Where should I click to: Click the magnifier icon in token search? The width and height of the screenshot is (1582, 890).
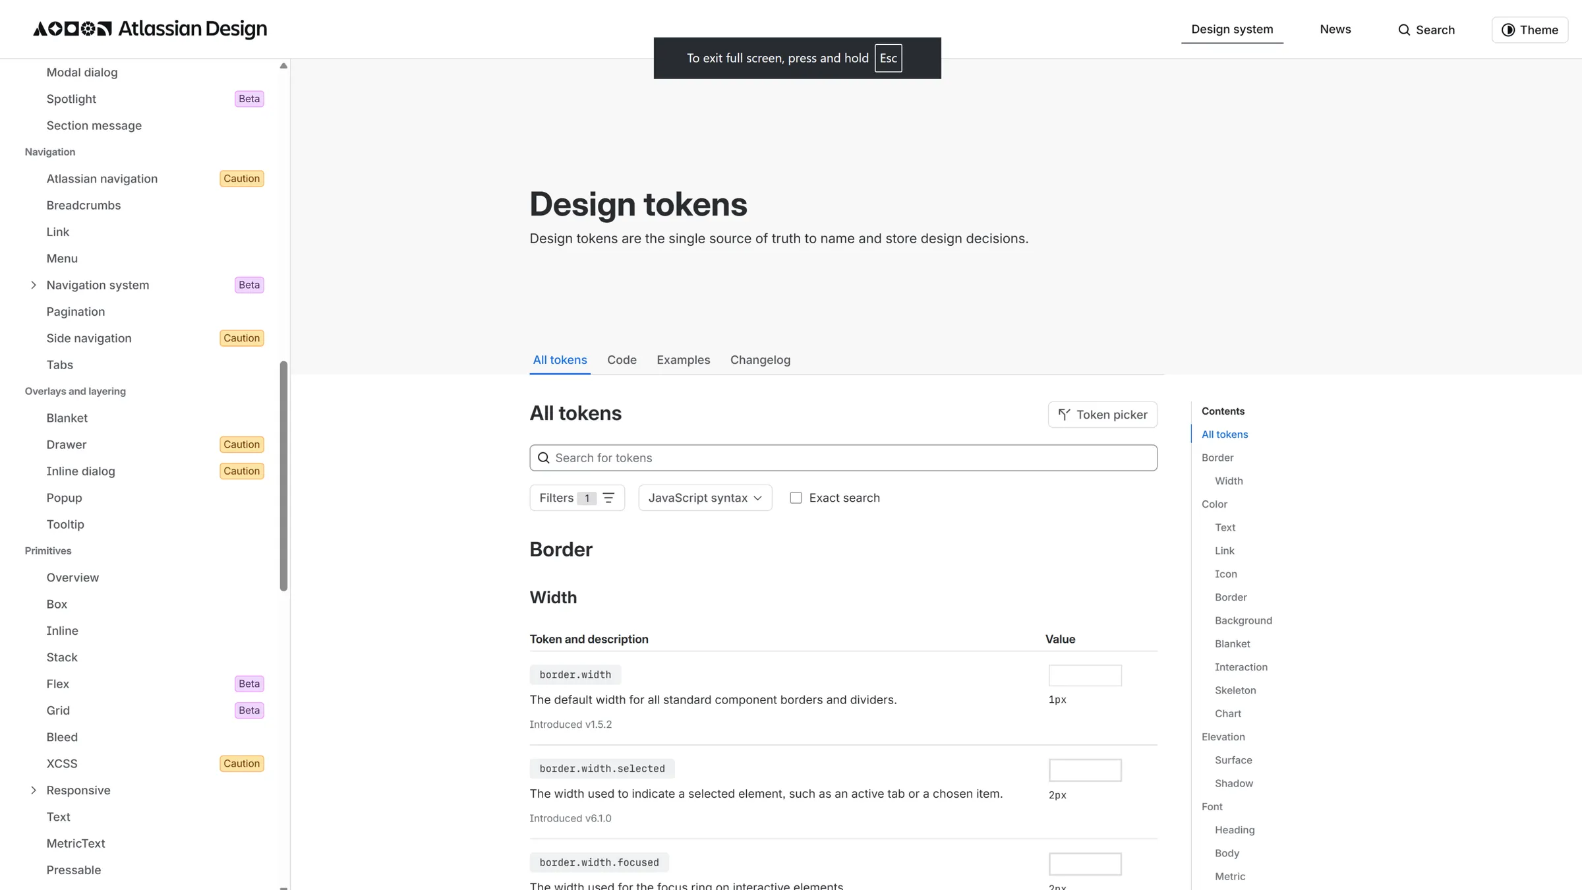pos(544,458)
